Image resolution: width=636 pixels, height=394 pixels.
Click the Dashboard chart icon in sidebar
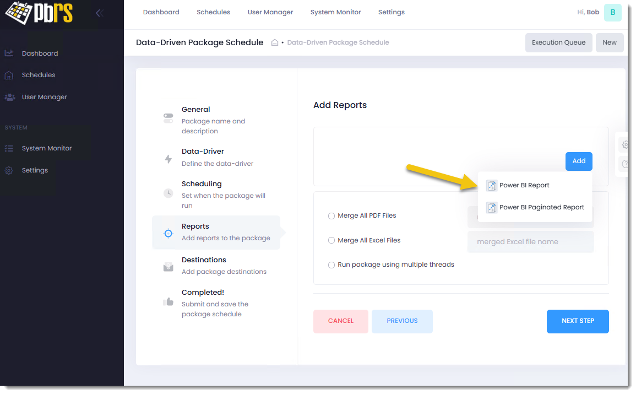[9, 53]
